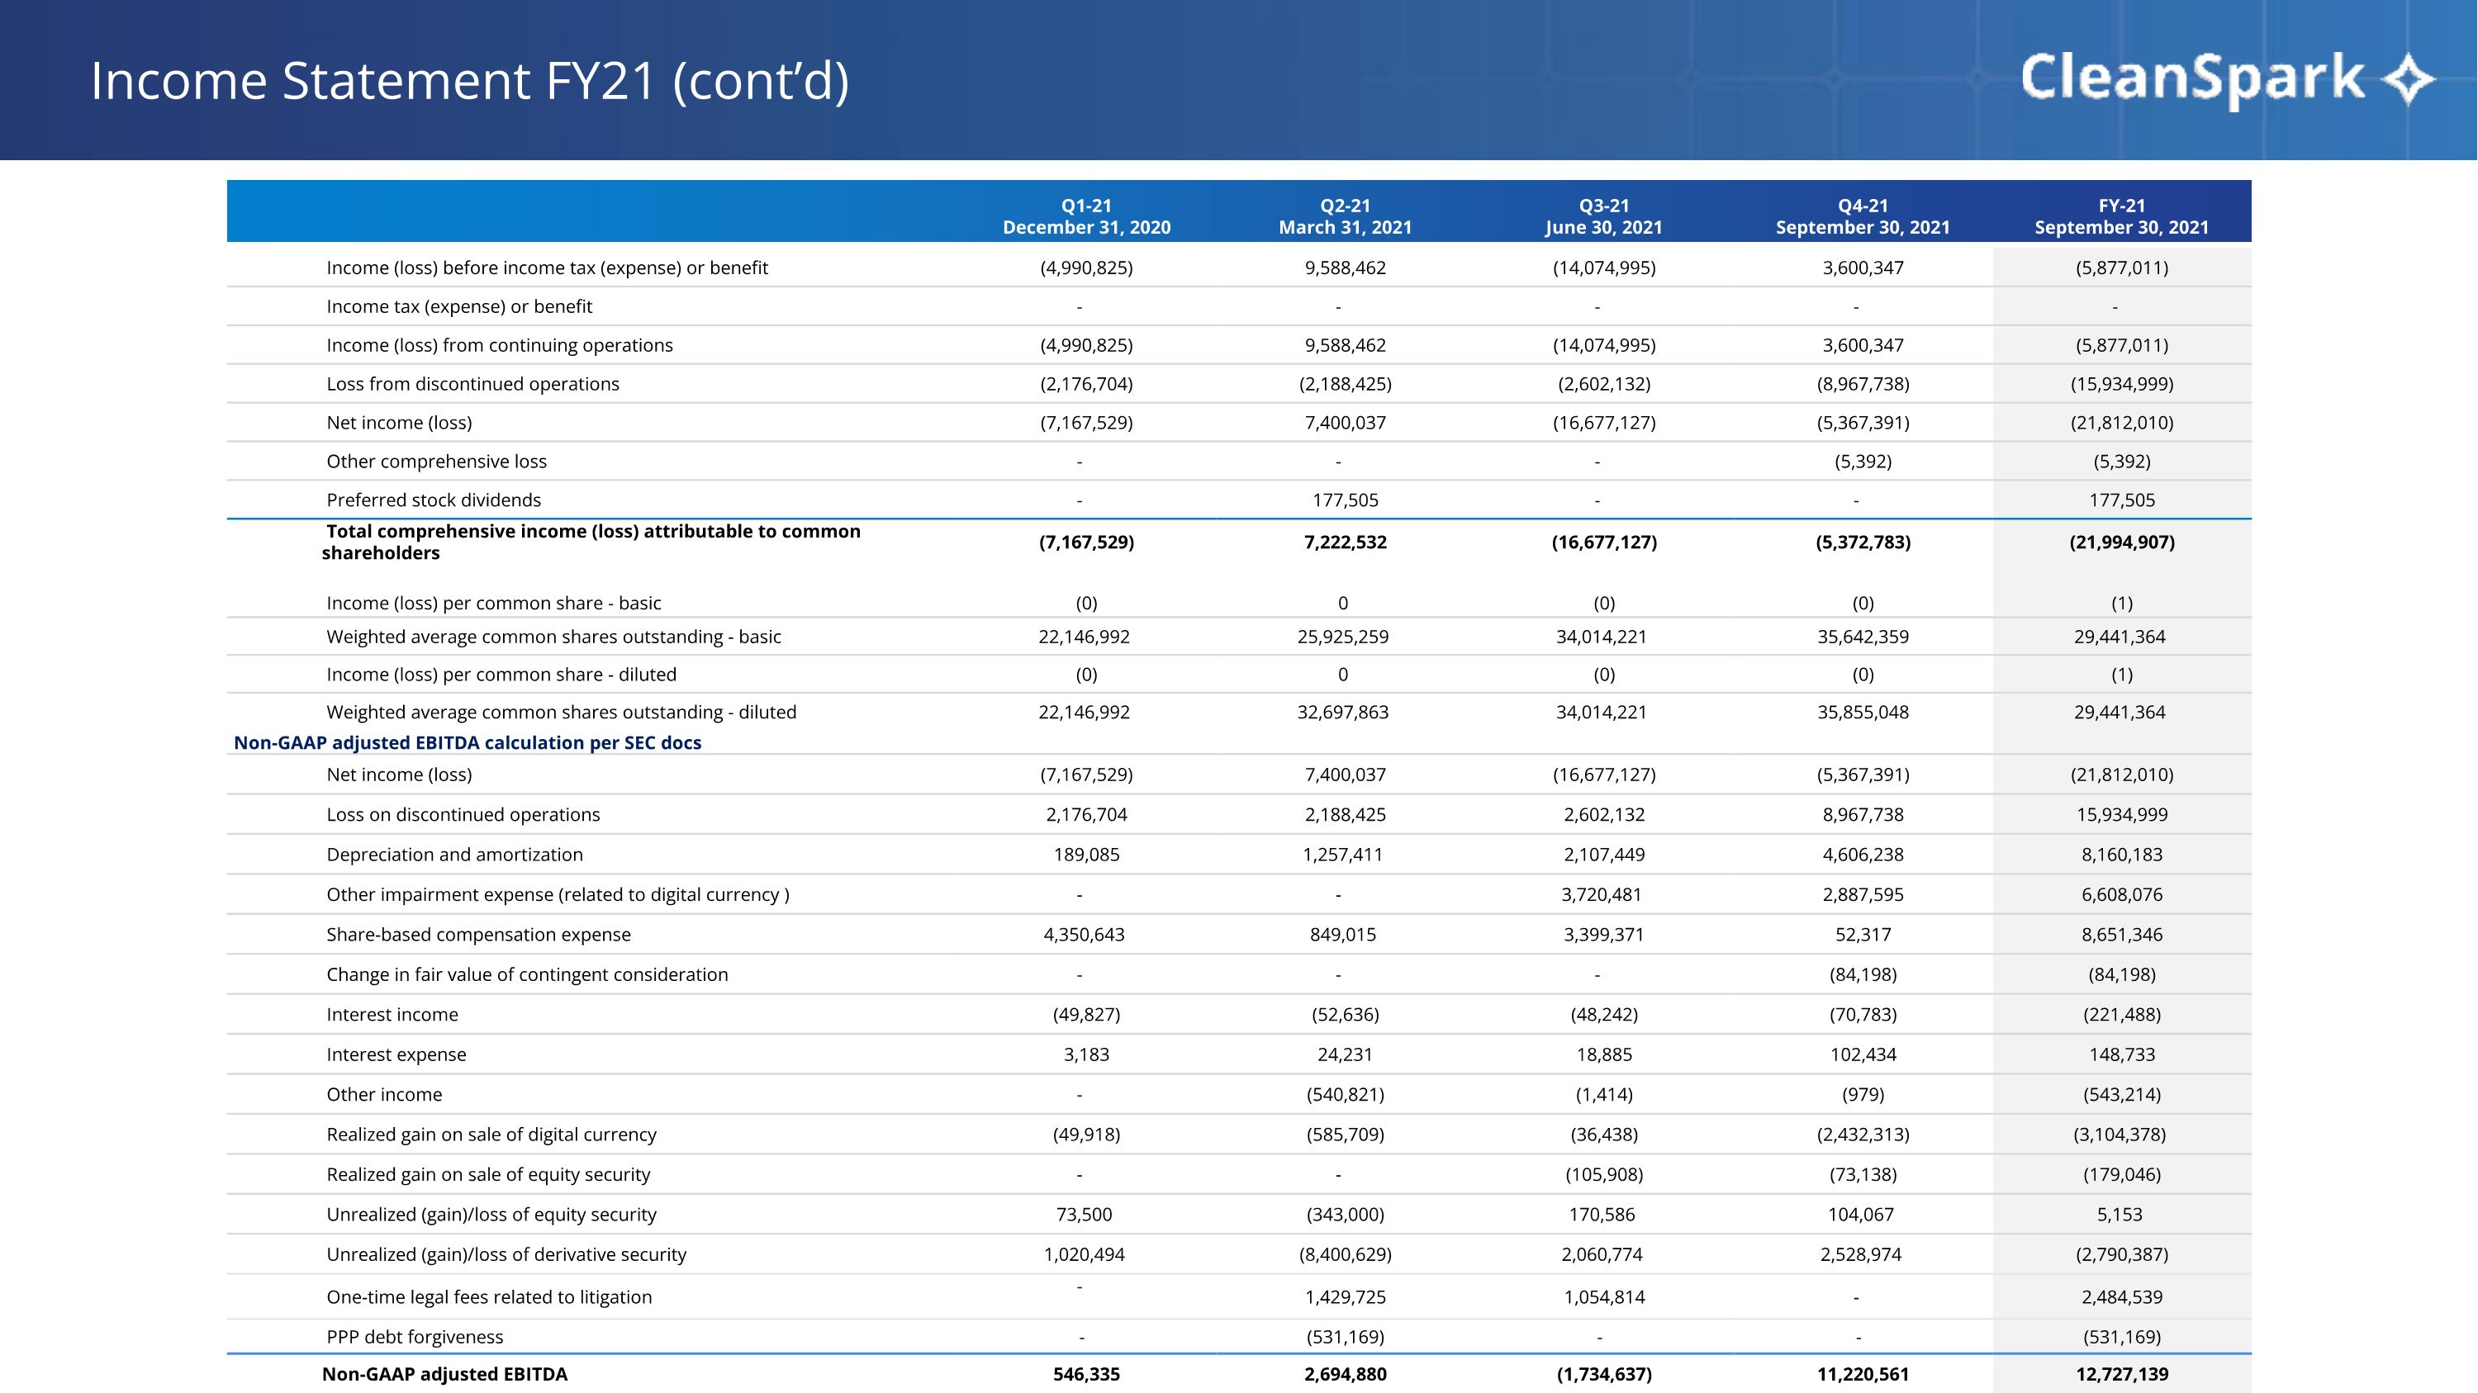Select the Q4-21 September 30, 2021 column header
2478x1393 pixels.
pos(1863,216)
